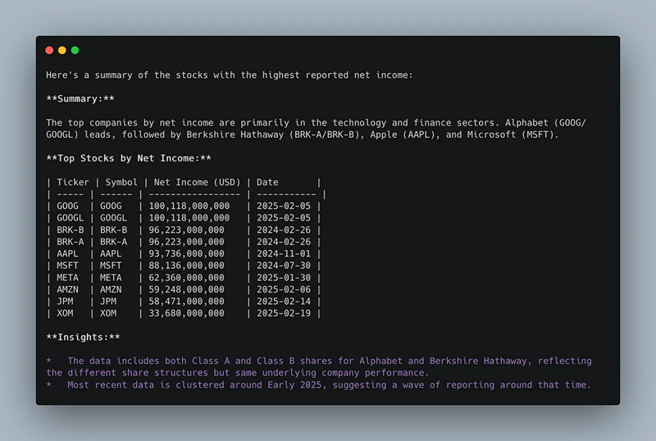Click the "Net Income (USD)" column header
The height and width of the screenshot is (441, 656).
197,183
